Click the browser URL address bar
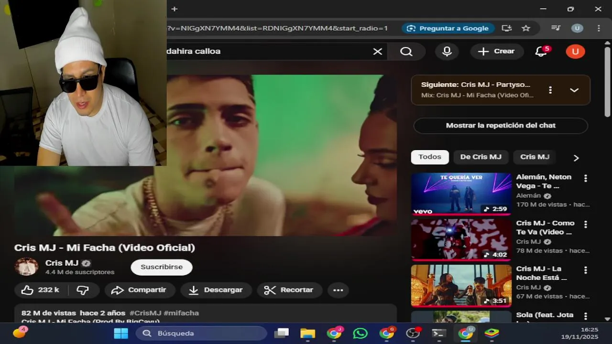Image resolution: width=612 pixels, height=344 pixels. (x=277, y=28)
